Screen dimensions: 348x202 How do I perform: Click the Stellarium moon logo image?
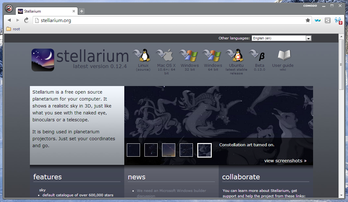click(43, 60)
